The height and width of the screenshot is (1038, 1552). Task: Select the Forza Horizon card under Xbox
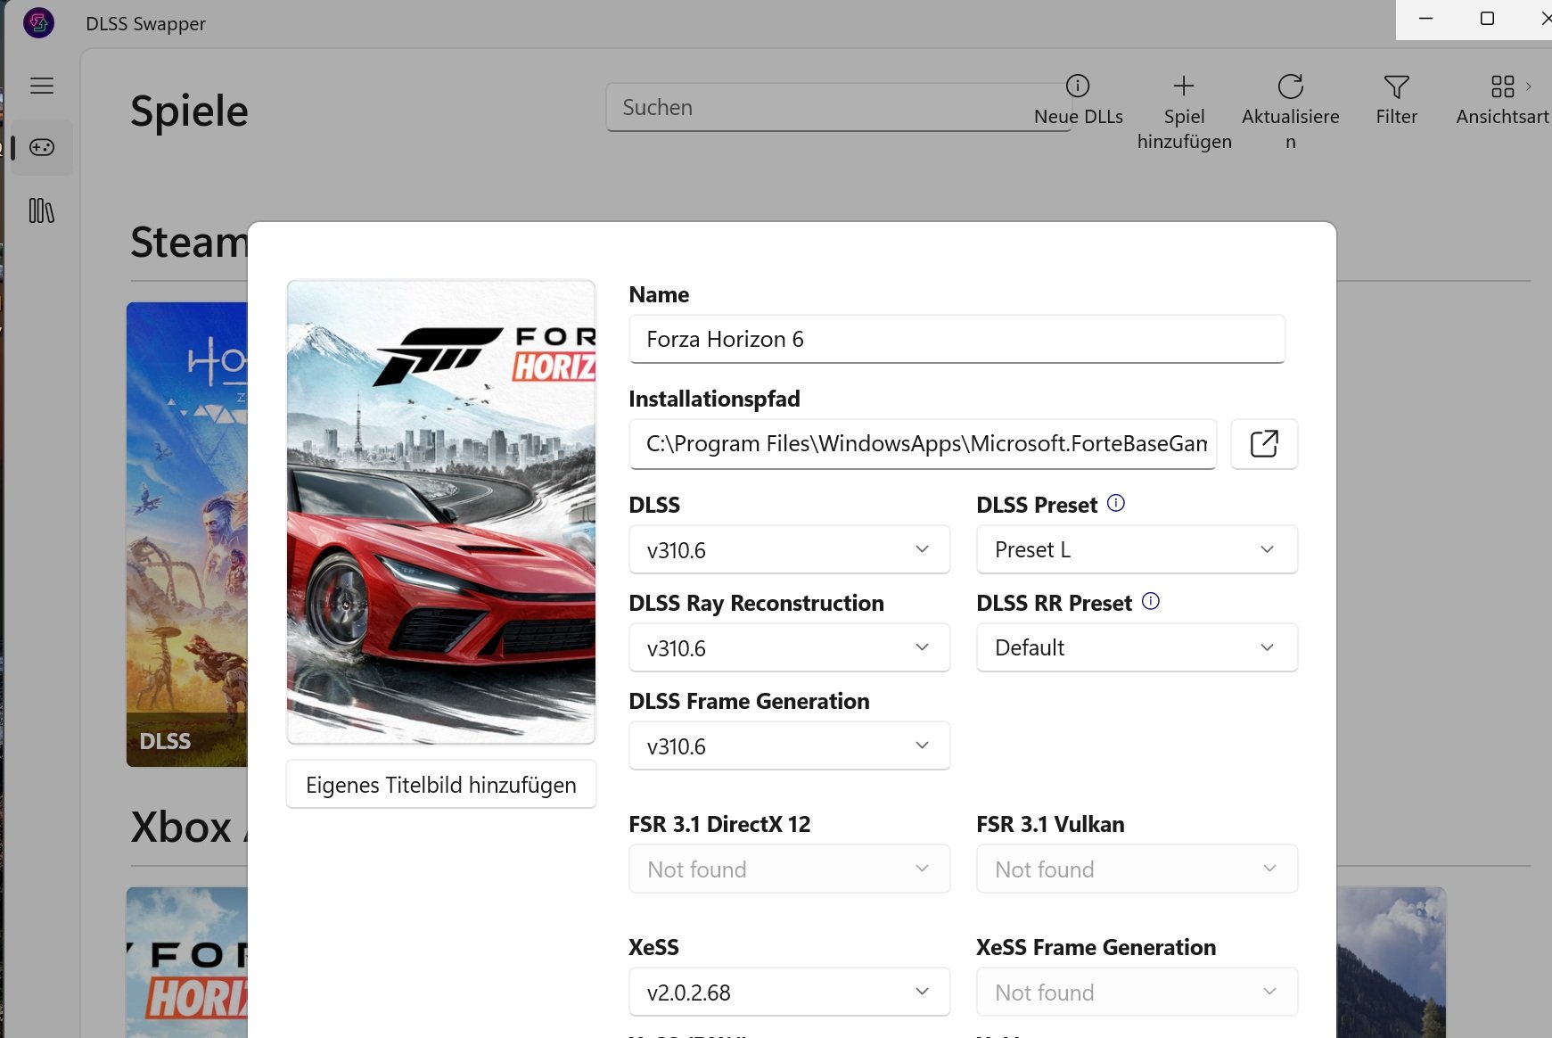(x=187, y=962)
